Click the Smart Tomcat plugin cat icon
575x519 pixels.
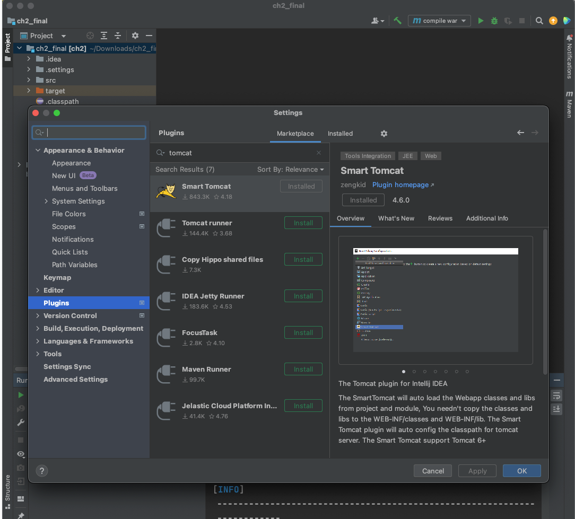point(165,191)
